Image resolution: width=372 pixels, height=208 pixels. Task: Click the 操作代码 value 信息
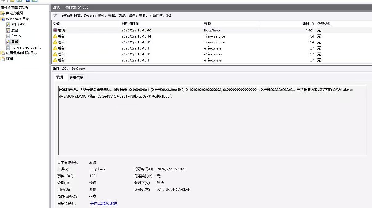pos(93,196)
